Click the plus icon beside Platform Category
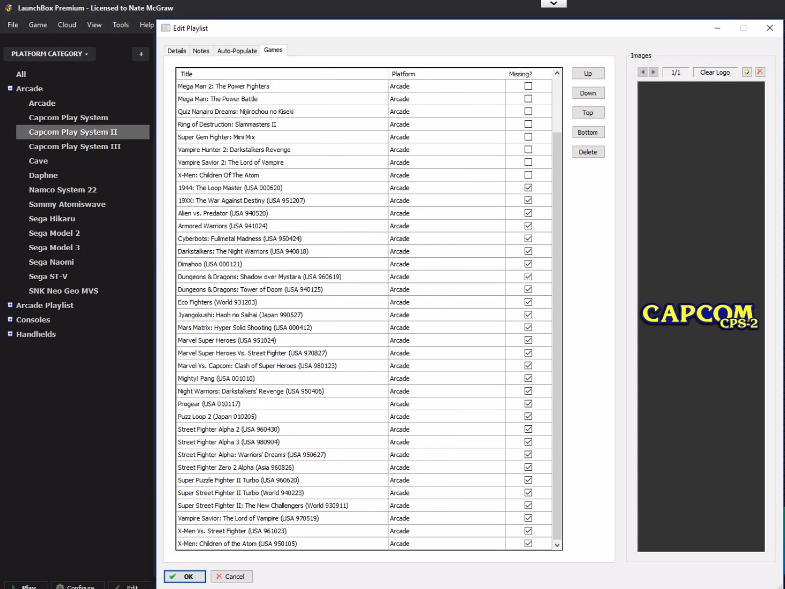 (x=141, y=54)
